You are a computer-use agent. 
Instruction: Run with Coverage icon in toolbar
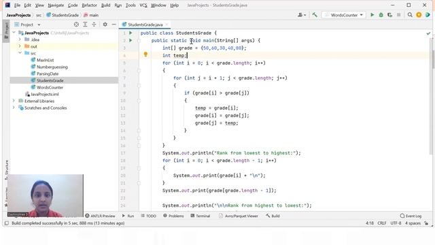[x=389, y=15]
